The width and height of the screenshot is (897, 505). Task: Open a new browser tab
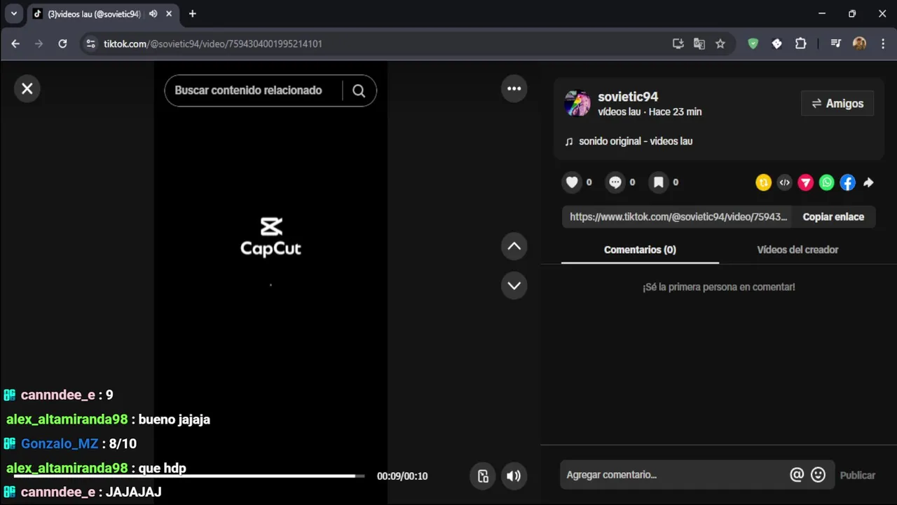pyautogui.click(x=193, y=14)
